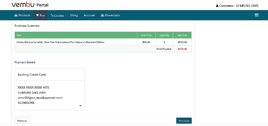Go to the Downloads menu item
The width and height of the screenshot is (268, 126).
[x=110, y=15]
